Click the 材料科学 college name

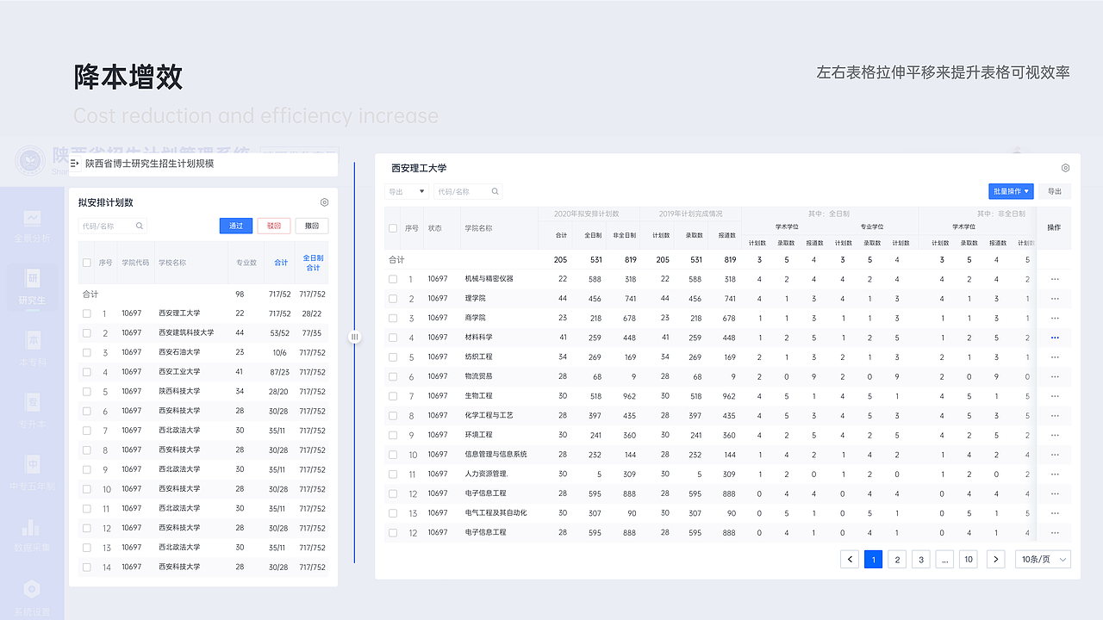pos(479,338)
